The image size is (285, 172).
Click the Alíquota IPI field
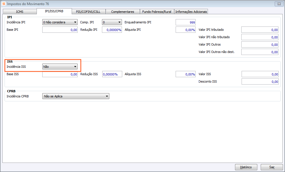(x=186, y=30)
